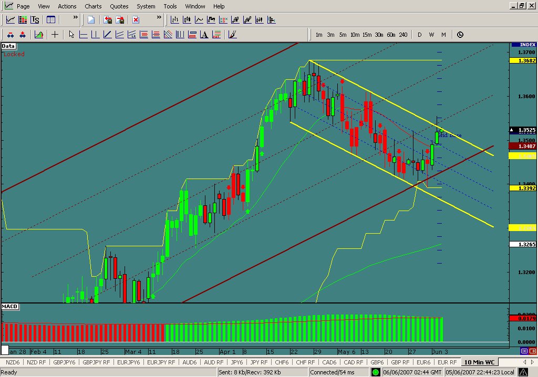Switch to the CAD RF tab

(x=354, y=362)
